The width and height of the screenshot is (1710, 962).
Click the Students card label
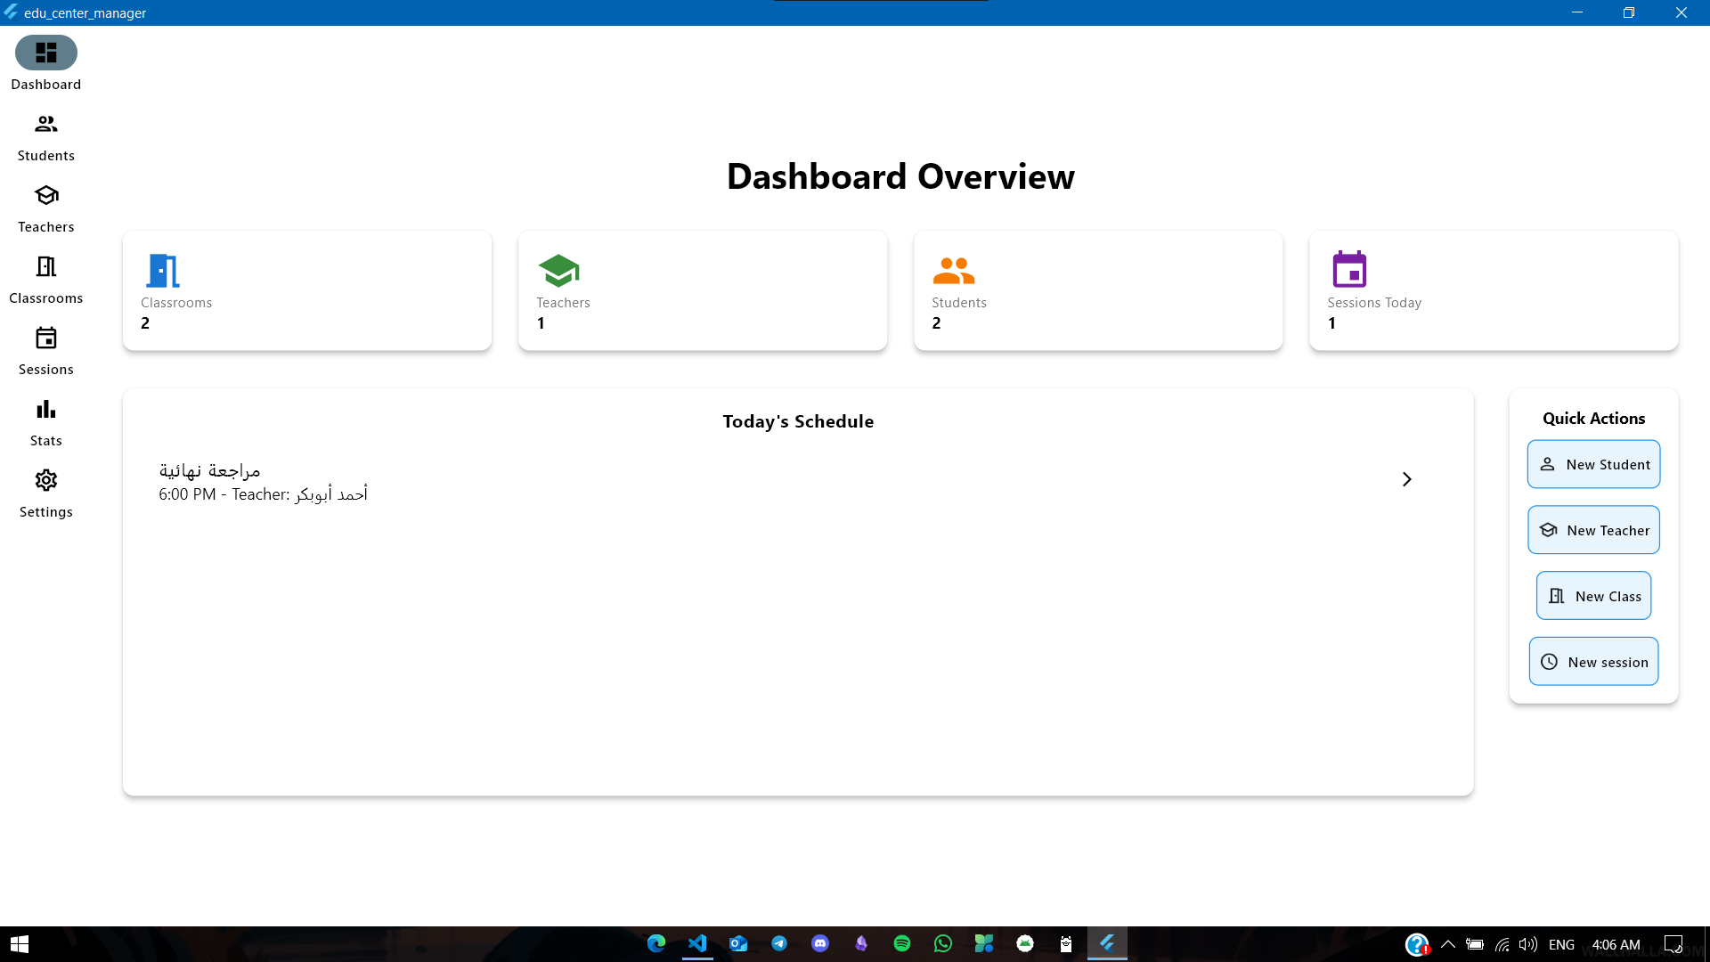pos(959,303)
